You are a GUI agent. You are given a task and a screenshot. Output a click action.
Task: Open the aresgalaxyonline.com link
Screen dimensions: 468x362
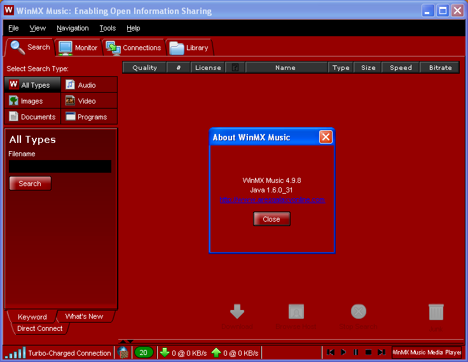click(x=272, y=199)
